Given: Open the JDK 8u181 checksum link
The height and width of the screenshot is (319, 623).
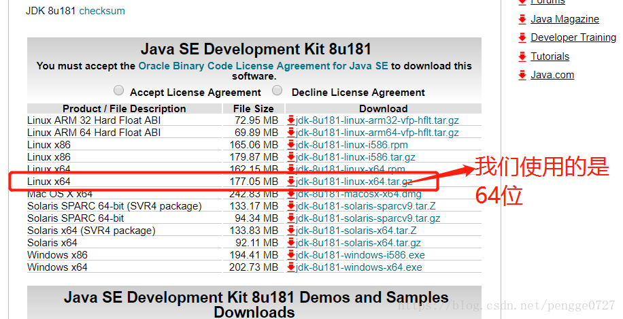Looking at the screenshot, I should point(102,11).
